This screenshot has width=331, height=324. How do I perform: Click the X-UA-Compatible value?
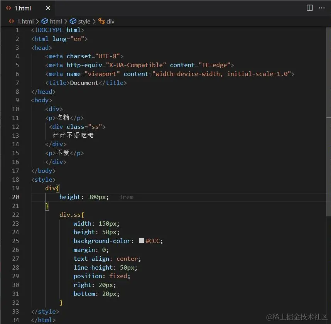[136, 65]
